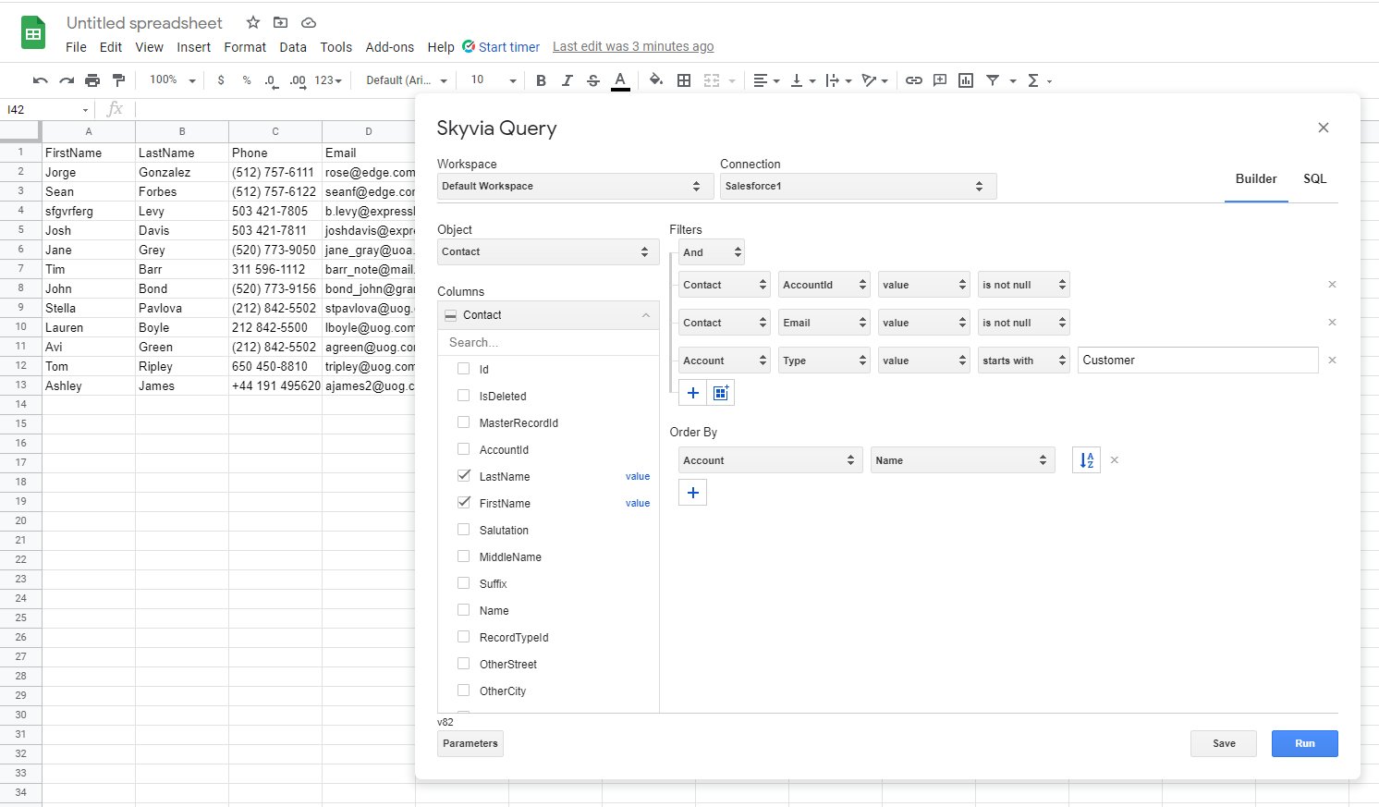Check the AccountId column checkbox
Viewport: 1379px width, 807px height.
[464, 449]
